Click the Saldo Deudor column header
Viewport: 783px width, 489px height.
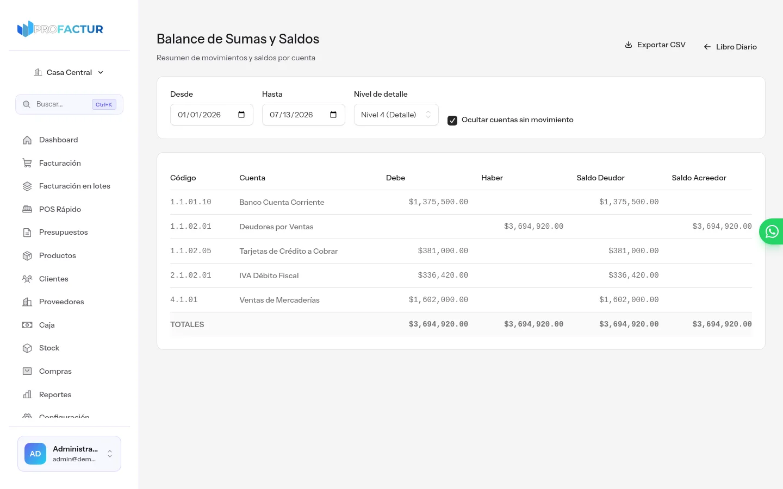coord(600,178)
